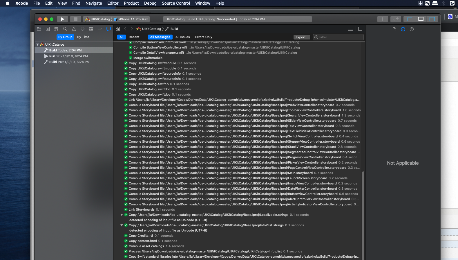Open the File menu
The width and height of the screenshot is (458, 260).
click(37, 3)
